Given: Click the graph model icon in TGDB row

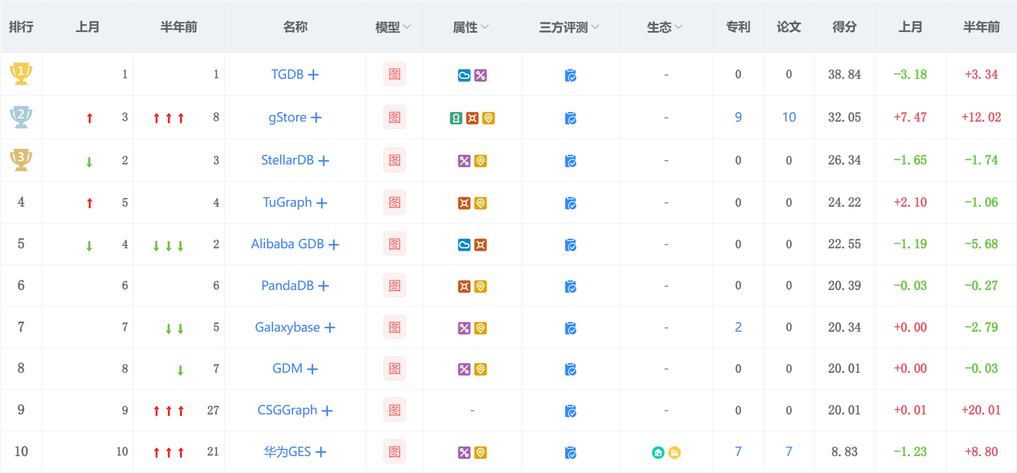Looking at the screenshot, I should pos(395,74).
